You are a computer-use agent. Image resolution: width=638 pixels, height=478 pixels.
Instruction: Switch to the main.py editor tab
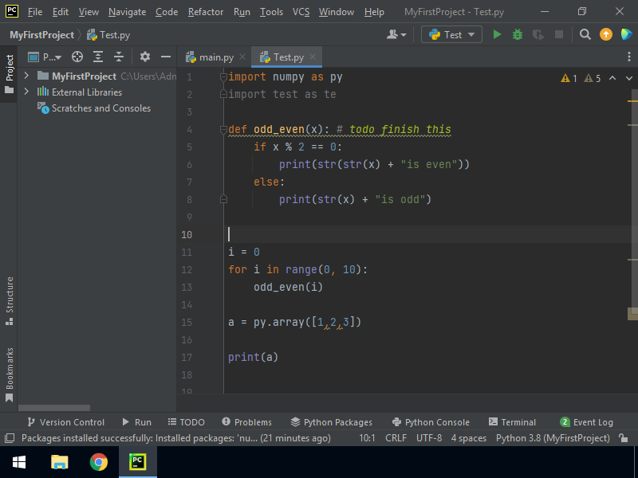click(210, 57)
